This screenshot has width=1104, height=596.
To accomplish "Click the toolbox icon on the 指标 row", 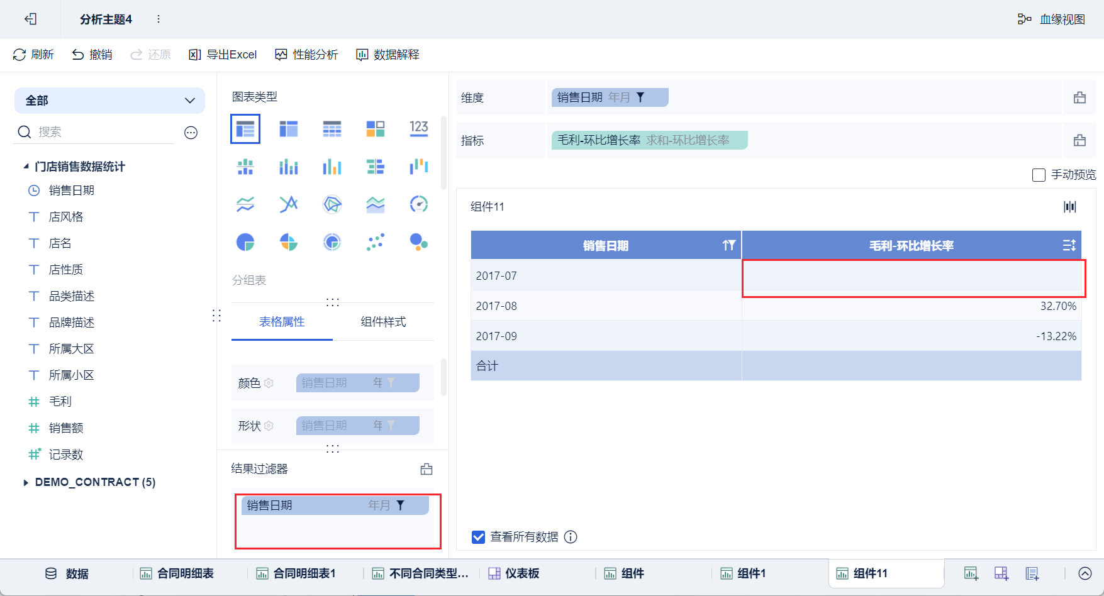I will pyautogui.click(x=1079, y=140).
